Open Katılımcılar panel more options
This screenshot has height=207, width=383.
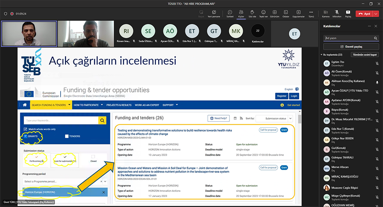[369, 26]
